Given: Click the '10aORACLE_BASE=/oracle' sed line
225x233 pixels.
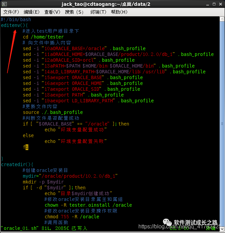Looking at the screenshot, I should tap(84, 48).
